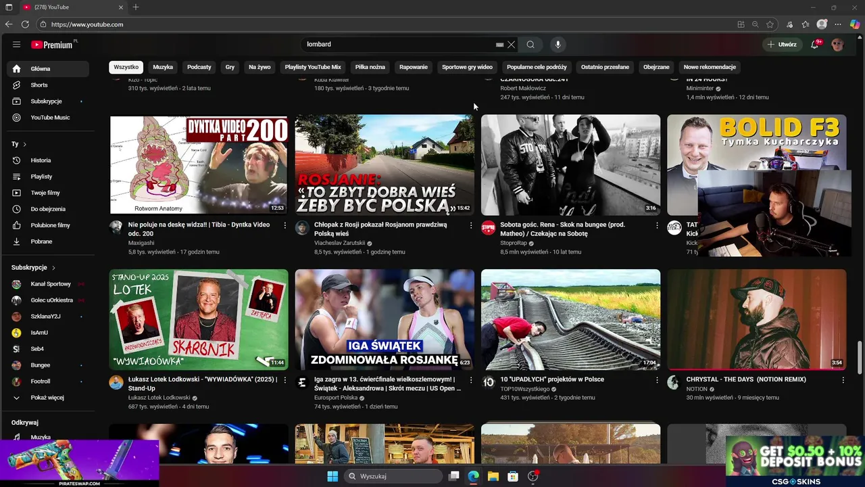Open Do obejrzenia watch later list
The height and width of the screenshot is (487, 865).
[x=47, y=209]
